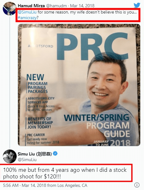Open Simu Liu's black-and-white profile avatar
The width and height of the screenshot is (144, 190).
9,156
